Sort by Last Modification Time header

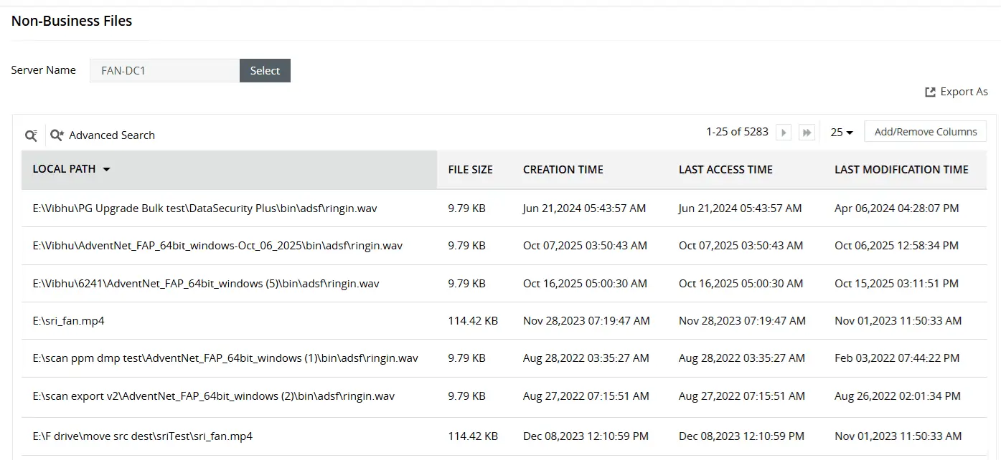(x=901, y=170)
